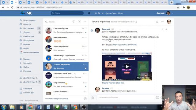This screenshot has width=196, height=110.
Task: Open Новости in the sidebar
Action: pyautogui.click(x=27, y=24)
